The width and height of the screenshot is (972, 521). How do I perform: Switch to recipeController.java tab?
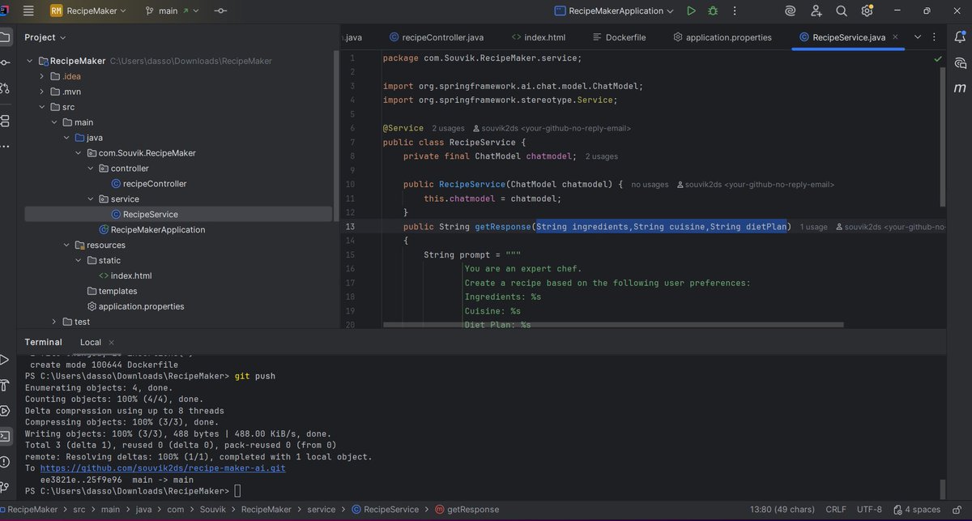436,37
